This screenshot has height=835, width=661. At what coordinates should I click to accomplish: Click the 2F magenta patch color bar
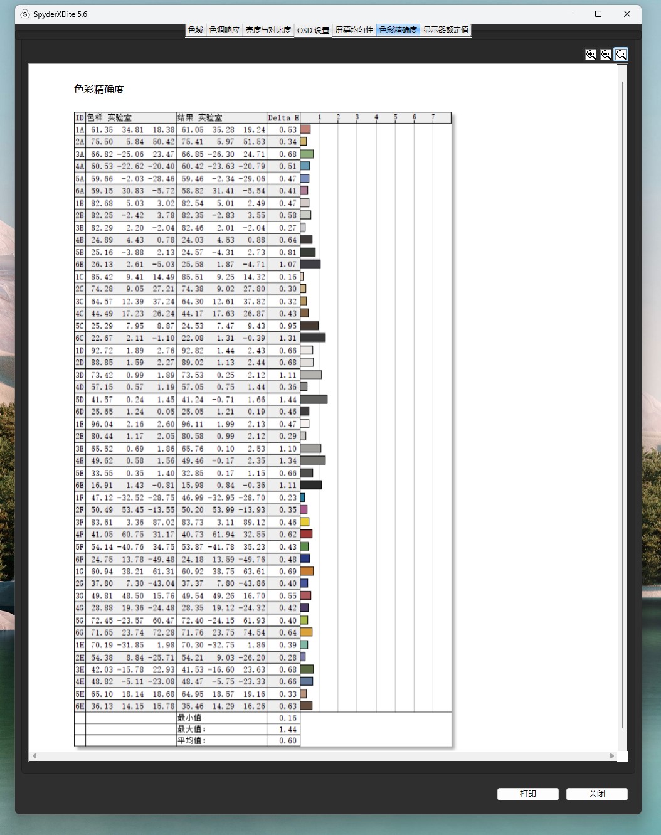point(304,509)
